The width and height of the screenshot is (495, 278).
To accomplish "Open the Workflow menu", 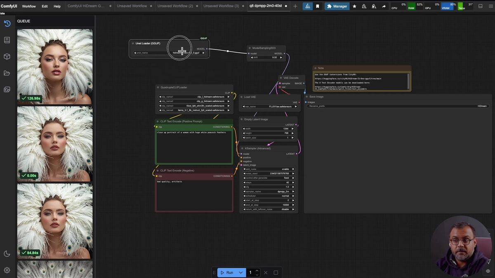I will tap(29, 6).
